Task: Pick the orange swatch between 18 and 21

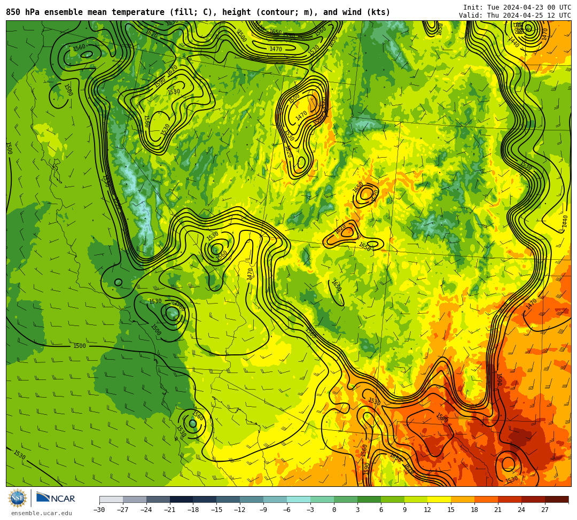Action: [x=487, y=499]
